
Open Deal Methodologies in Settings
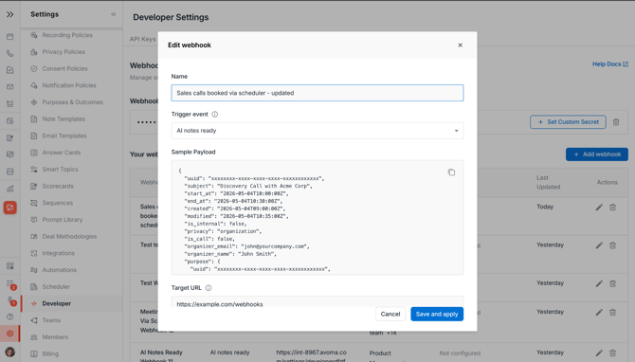point(69,237)
